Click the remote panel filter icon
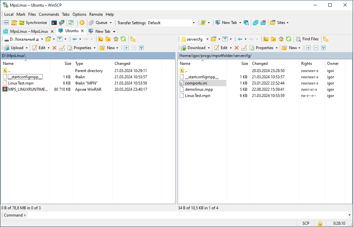353x227 pixels. click(225, 39)
